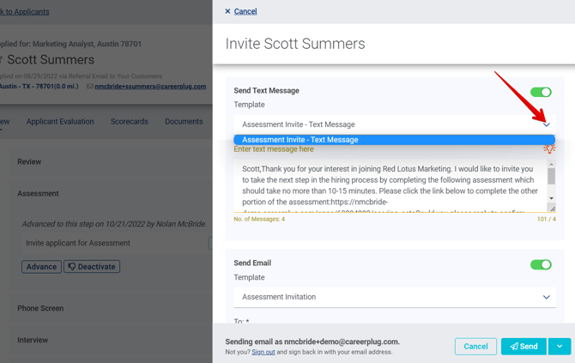Click the message scrollbar up arrow
This screenshot has height=363, width=575.
pos(551,165)
